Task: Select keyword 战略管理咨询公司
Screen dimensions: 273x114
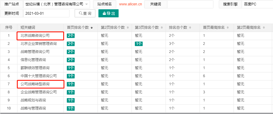Action: tap(35, 52)
